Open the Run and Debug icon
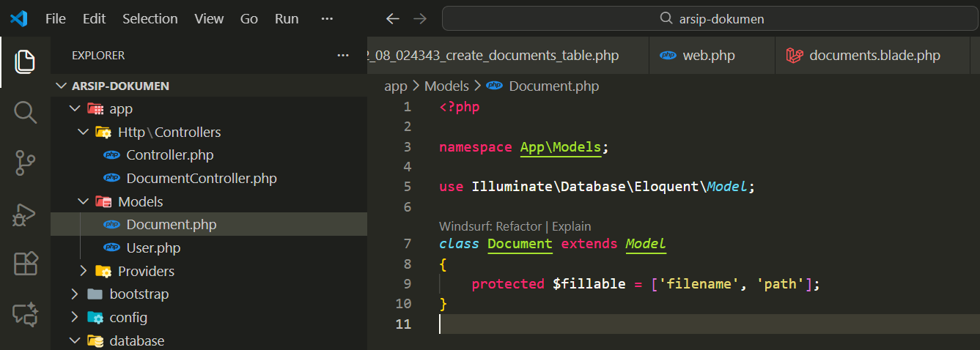The height and width of the screenshot is (350, 980). (x=25, y=214)
